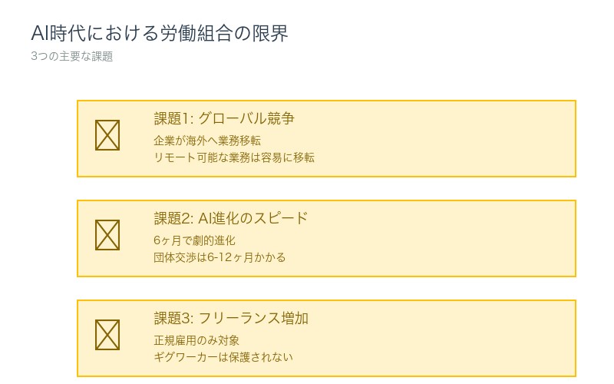
Task: Click the text '6ヶ月で劇的進化'
Action: [x=194, y=240]
